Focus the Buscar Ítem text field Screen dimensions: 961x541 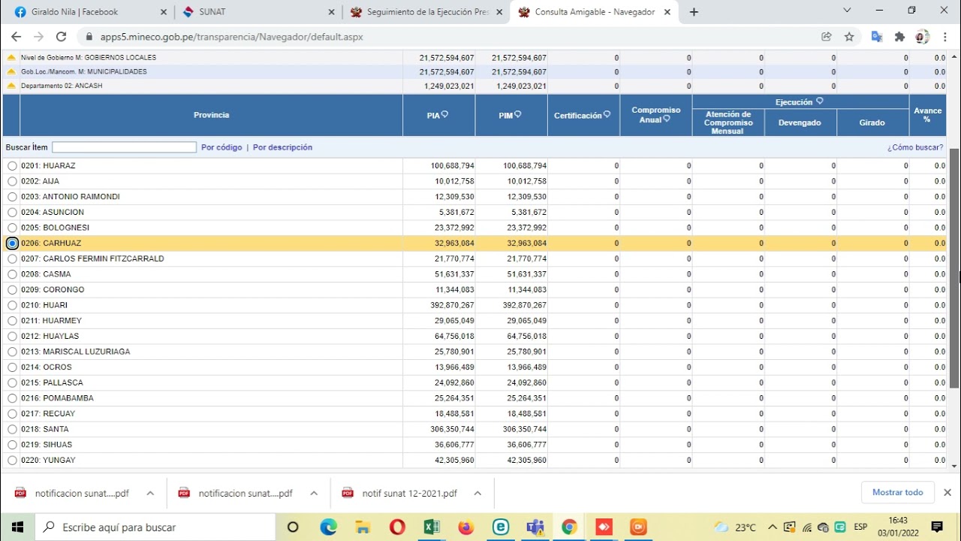click(124, 147)
